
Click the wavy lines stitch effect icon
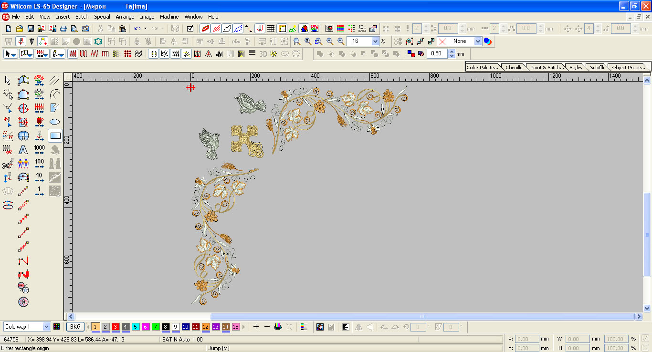(138, 54)
